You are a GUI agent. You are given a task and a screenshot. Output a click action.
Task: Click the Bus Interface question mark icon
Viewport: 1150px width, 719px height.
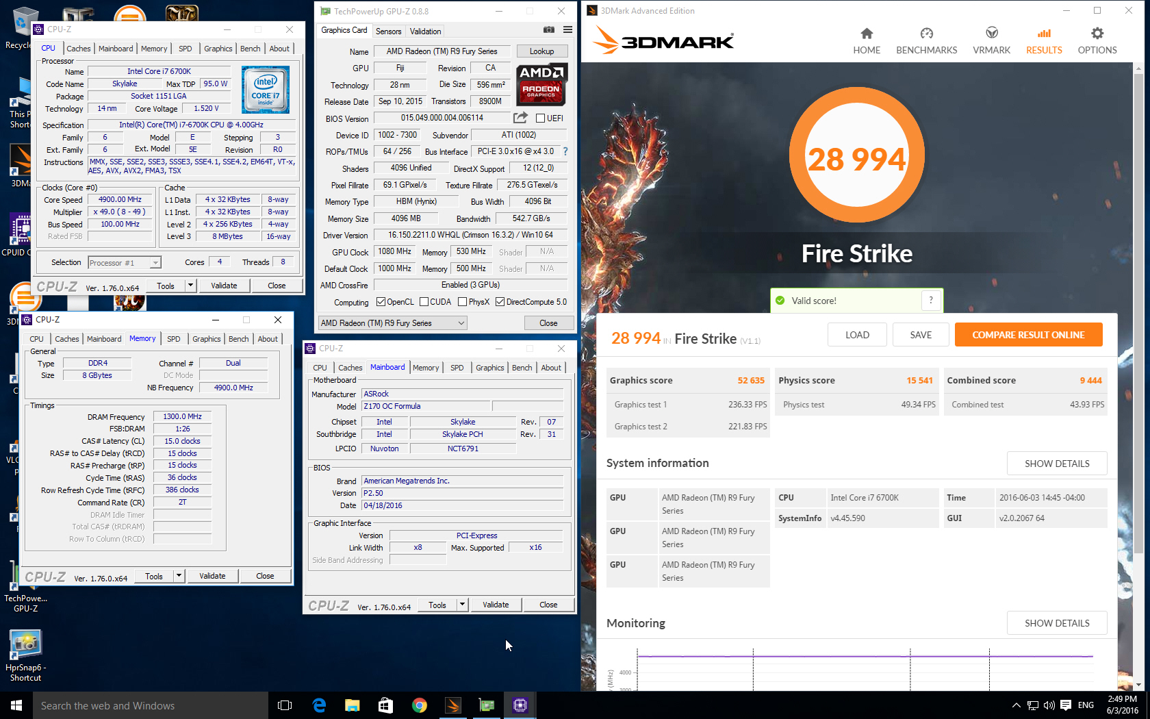565,151
